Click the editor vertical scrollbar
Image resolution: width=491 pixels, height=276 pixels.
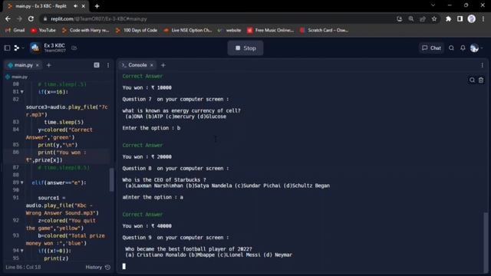click(111, 180)
